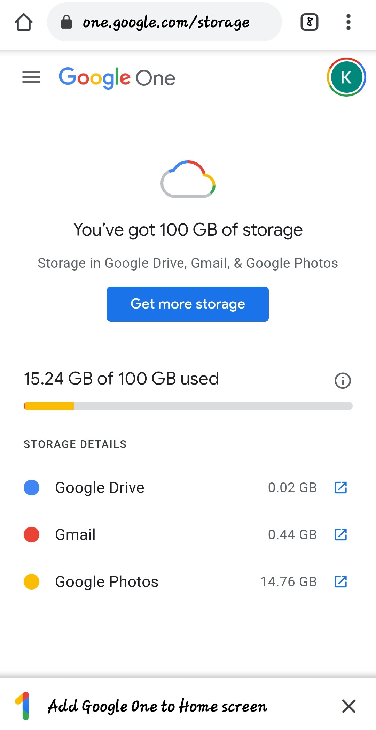Screen dimensions: 376x730
Task: Click the storage usage progress bar
Action: pos(188,406)
